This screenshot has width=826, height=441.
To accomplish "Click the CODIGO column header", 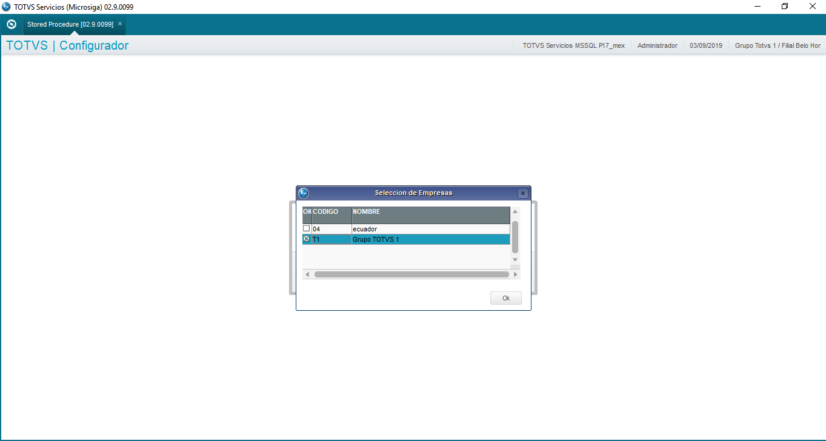I will tap(332, 215).
